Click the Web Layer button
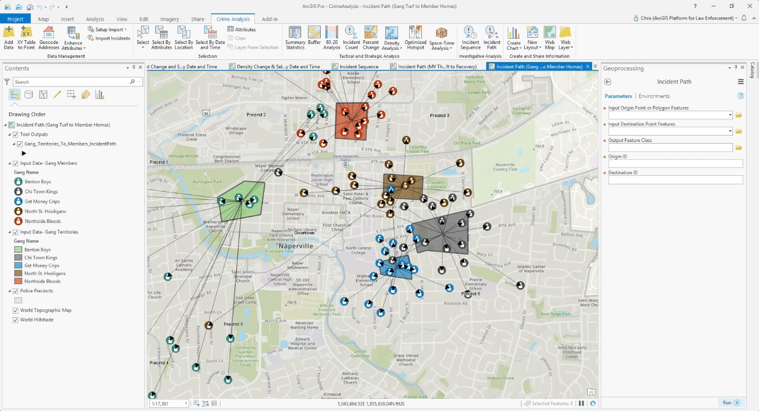Image resolution: width=759 pixels, height=411 pixels. point(566,38)
